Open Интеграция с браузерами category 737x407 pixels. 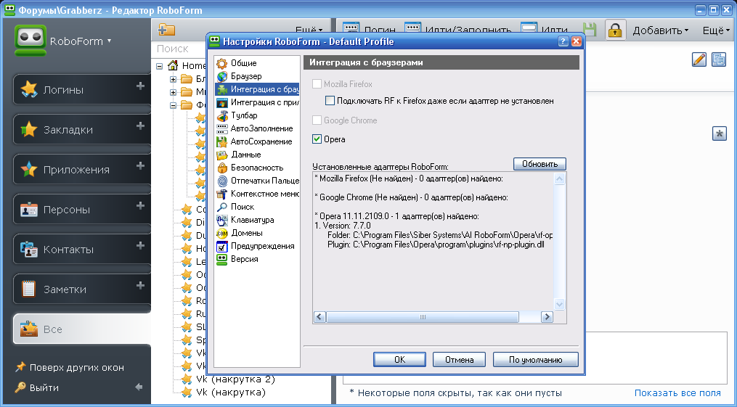click(x=258, y=89)
